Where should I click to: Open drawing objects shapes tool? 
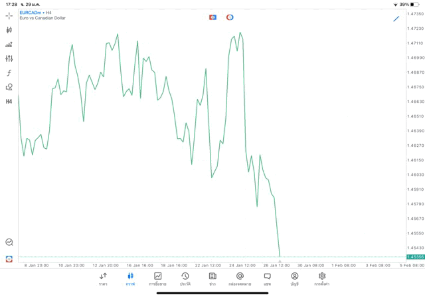coord(9,87)
